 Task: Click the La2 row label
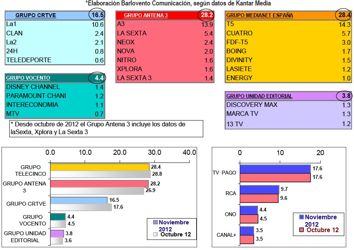[11, 42]
